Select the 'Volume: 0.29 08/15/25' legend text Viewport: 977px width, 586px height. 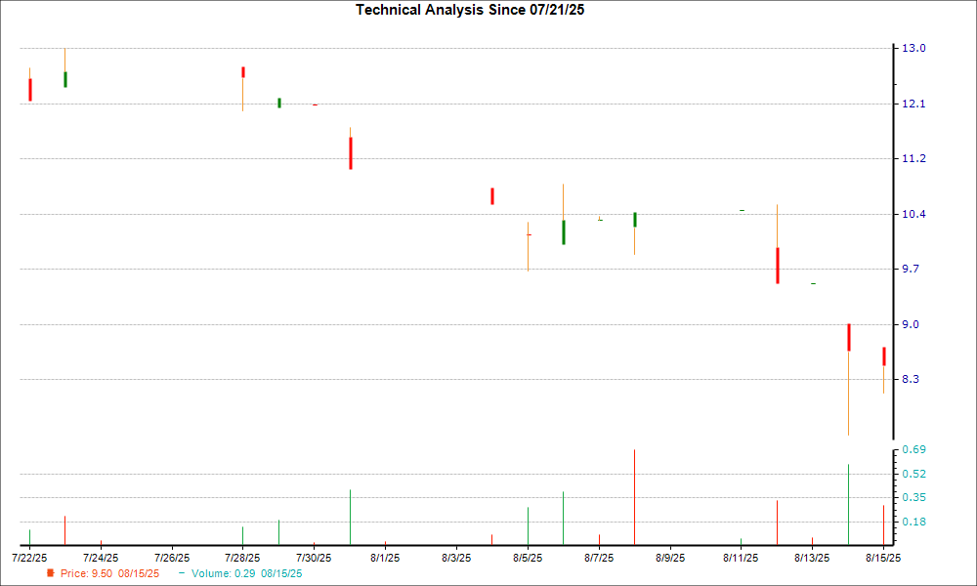[247, 573]
